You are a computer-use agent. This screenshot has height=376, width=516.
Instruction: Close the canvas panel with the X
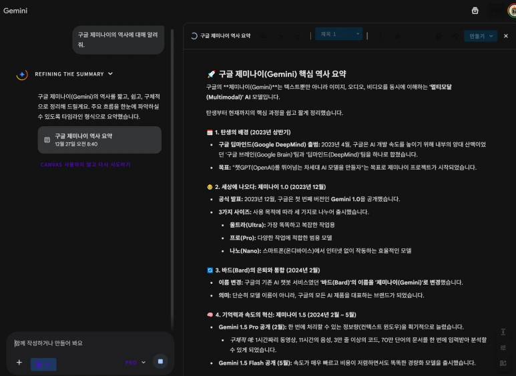pyautogui.click(x=506, y=36)
